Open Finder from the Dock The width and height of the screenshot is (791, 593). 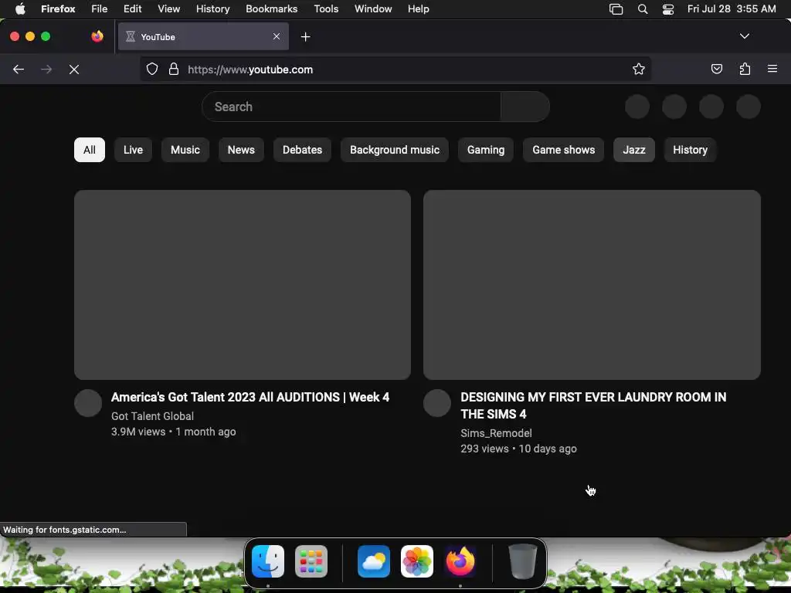[268, 561]
